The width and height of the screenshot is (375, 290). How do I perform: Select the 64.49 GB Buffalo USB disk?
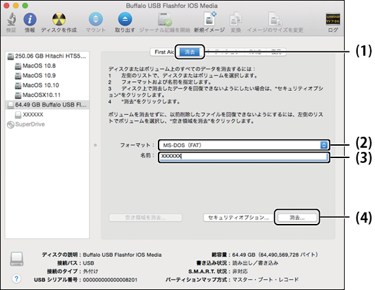(47, 105)
